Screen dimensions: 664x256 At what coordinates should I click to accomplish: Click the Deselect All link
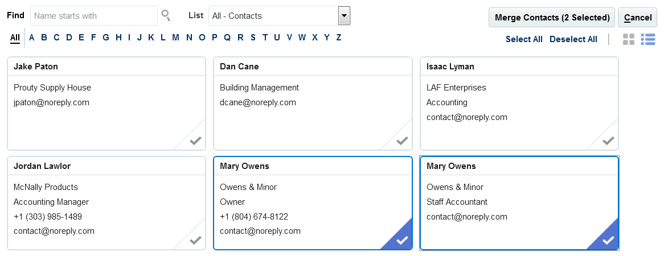(x=573, y=39)
